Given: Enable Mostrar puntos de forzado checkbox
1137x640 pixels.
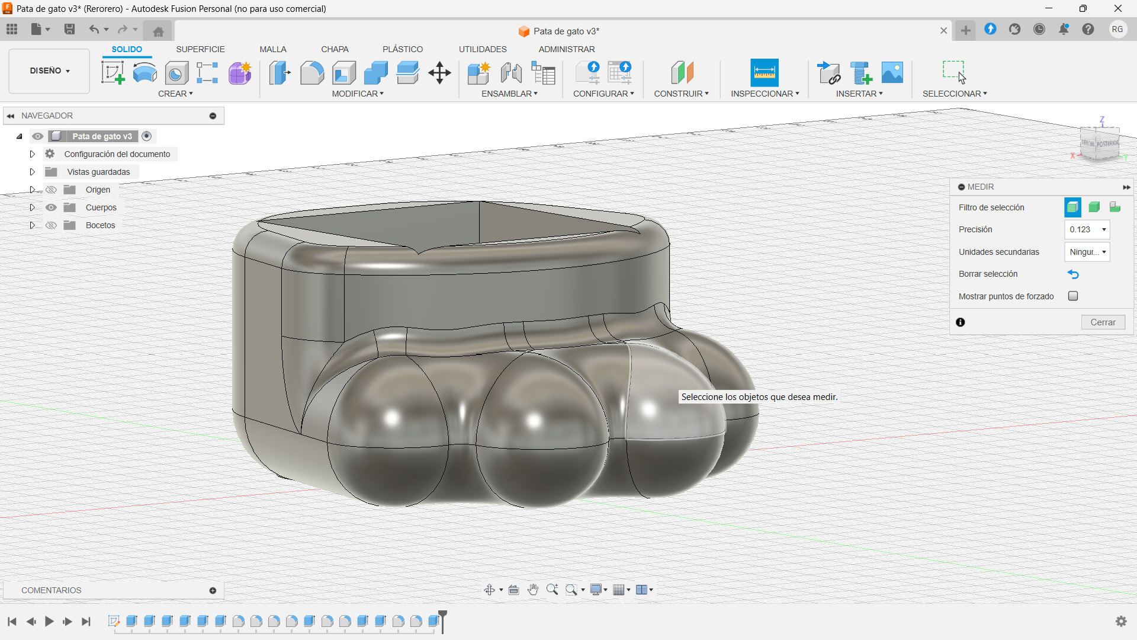Looking at the screenshot, I should (x=1073, y=296).
